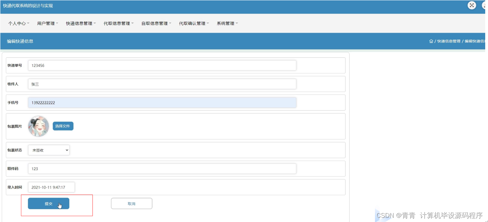
Task: Select the 取件码 field containing 123
Action: click(x=162, y=168)
